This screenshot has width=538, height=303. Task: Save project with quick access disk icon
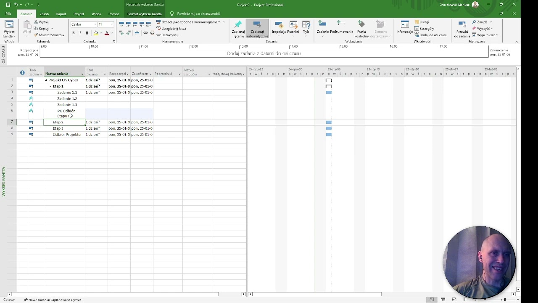click(8, 5)
